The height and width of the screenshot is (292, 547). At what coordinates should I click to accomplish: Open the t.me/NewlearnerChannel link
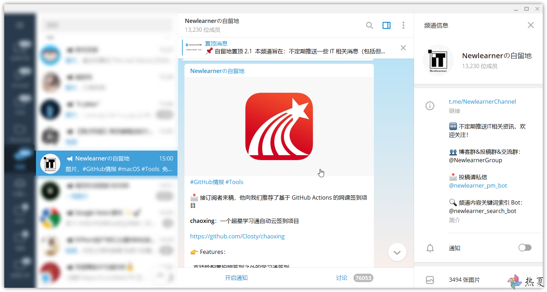482,102
